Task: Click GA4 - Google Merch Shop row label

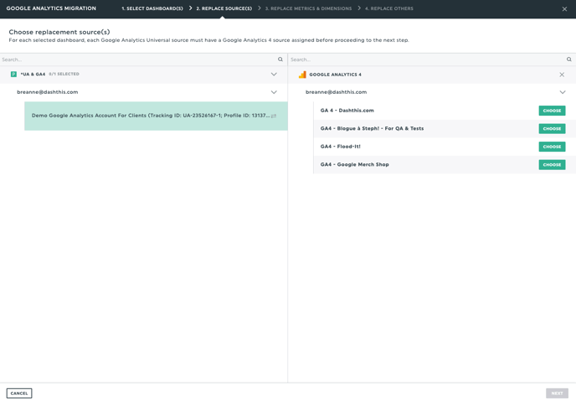Action: [354, 164]
